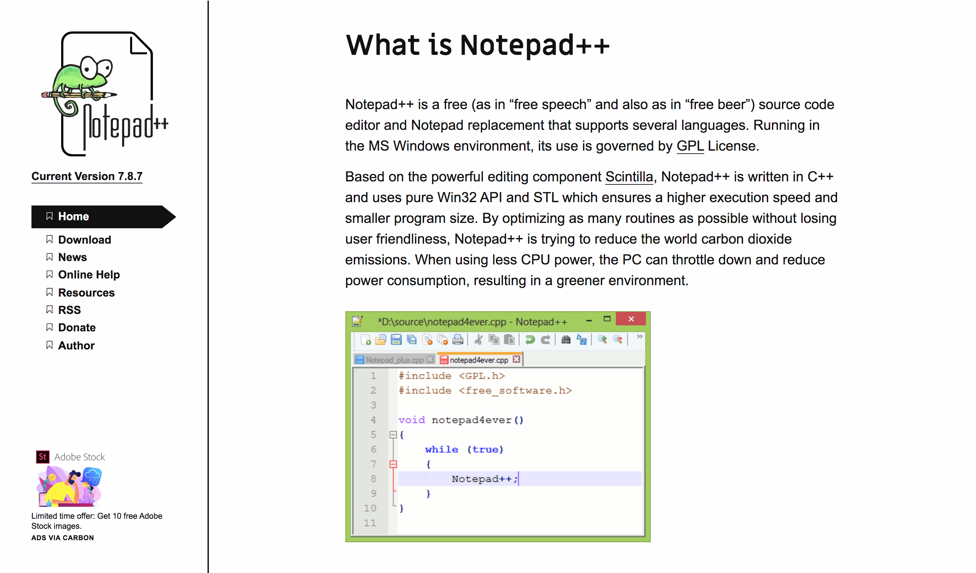
Task: Click bookmark icon beside RSS
Action: point(49,309)
